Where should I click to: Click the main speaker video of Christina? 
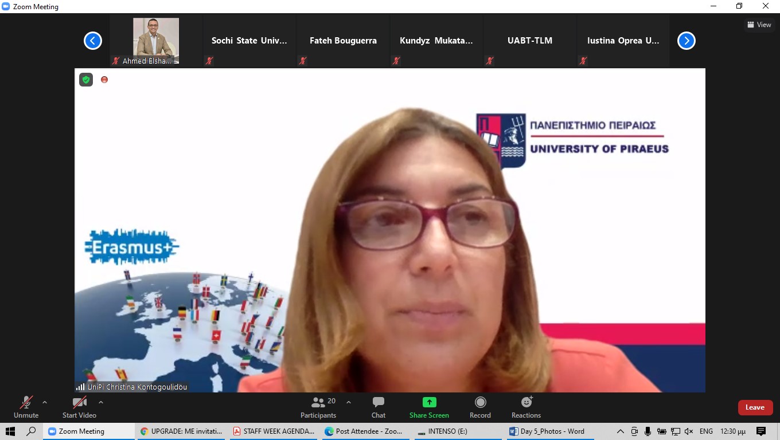click(x=390, y=230)
